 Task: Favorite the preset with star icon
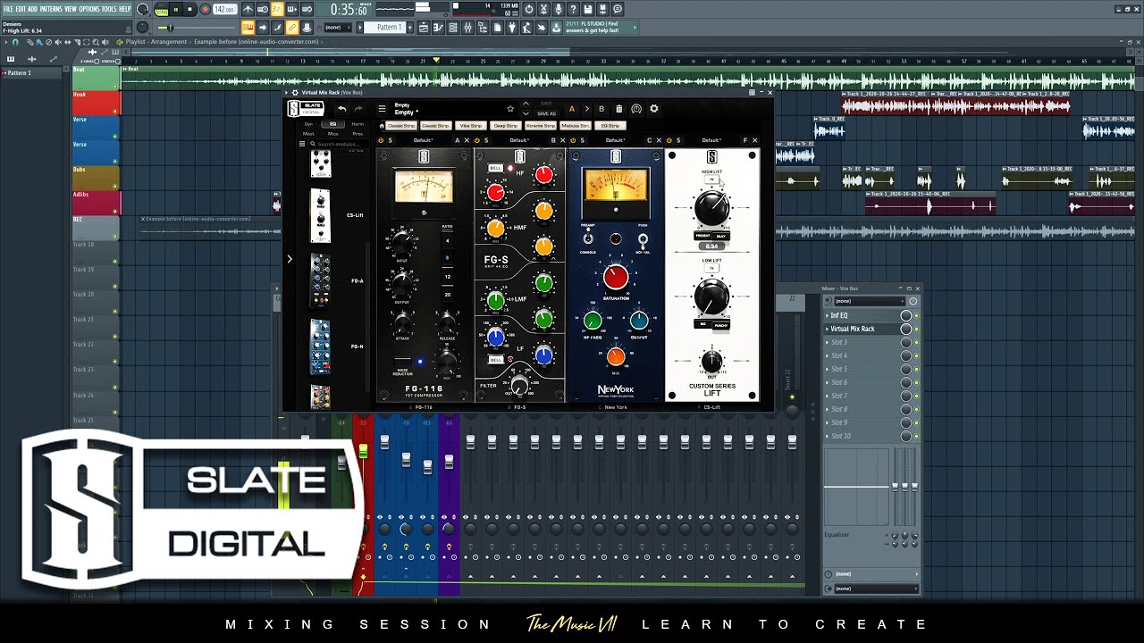(510, 109)
